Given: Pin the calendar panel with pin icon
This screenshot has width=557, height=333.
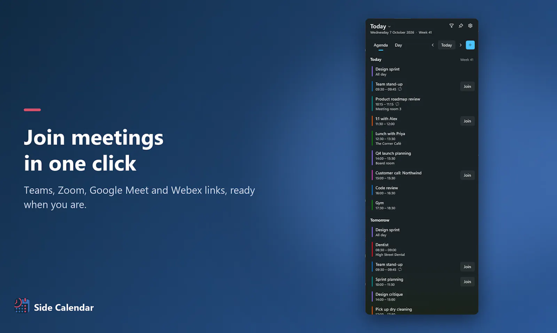Looking at the screenshot, I should click(x=461, y=26).
